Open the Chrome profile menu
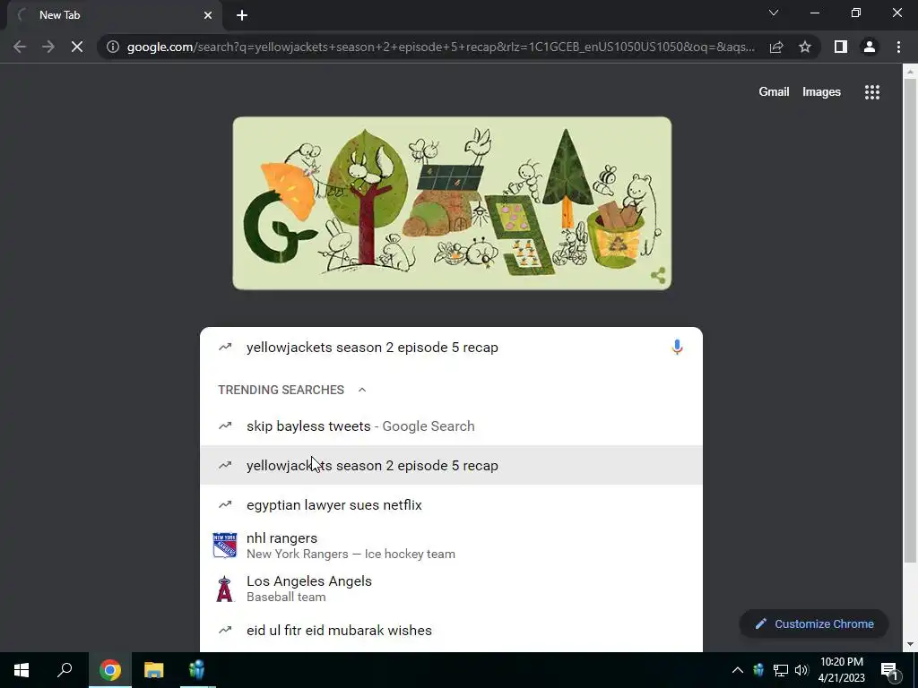The width and height of the screenshot is (918, 688). pos(870,47)
